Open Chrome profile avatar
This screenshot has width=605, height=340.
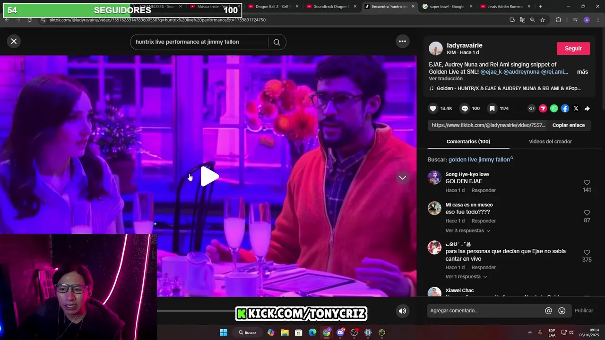click(x=587, y=20)
